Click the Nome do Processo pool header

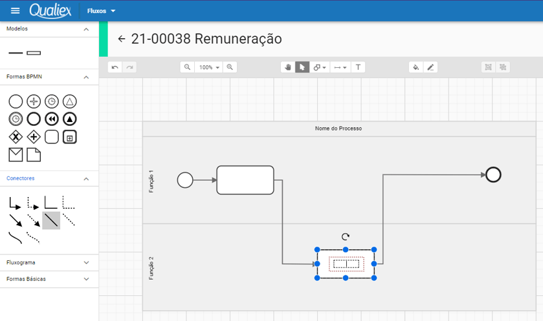pyautogui.click(x=339, y=129)
